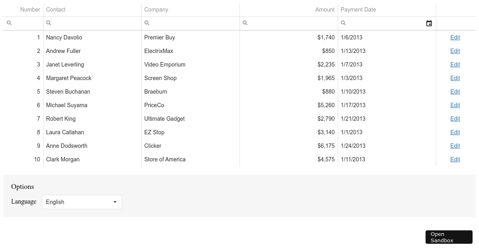The width and height of the screenshot is (479, 251).
Task: Sort by the Number column header
Action: (x=30, y=10)
